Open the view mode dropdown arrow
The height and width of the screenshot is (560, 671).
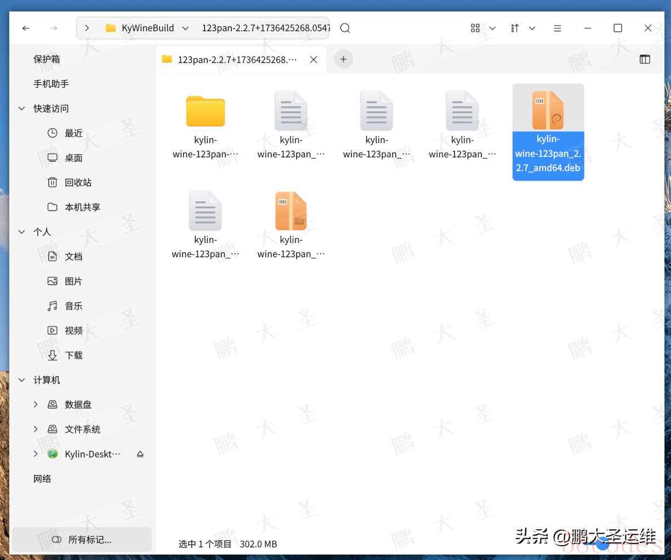(492, 28)
